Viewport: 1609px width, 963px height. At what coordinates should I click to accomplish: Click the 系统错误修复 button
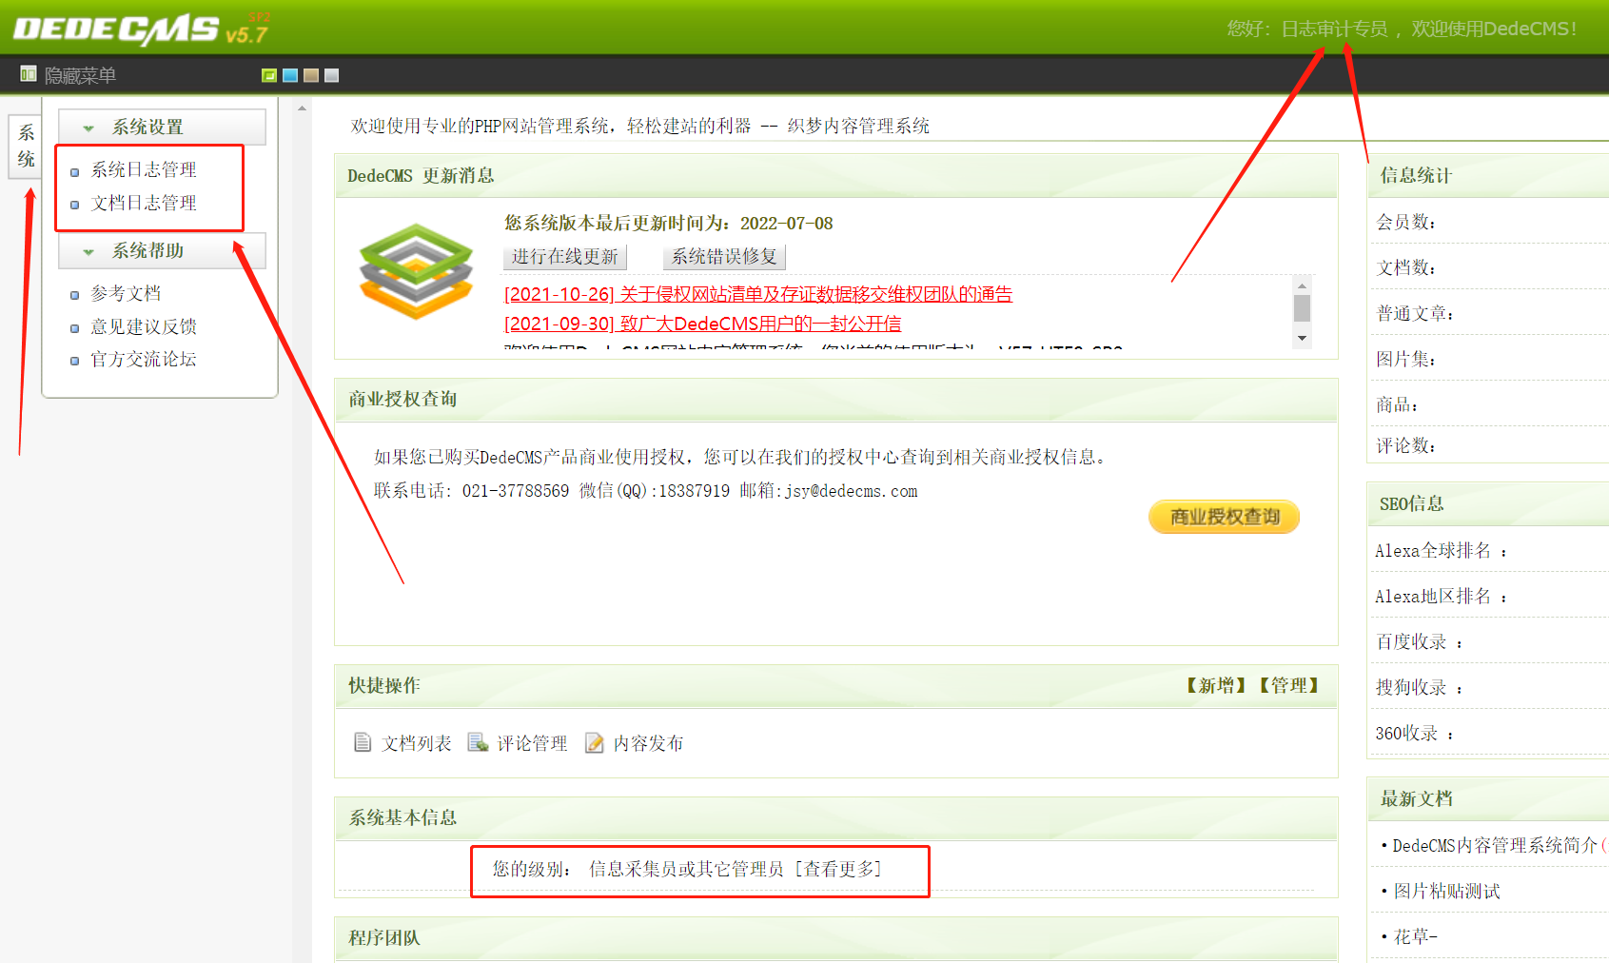click(724, 256)
